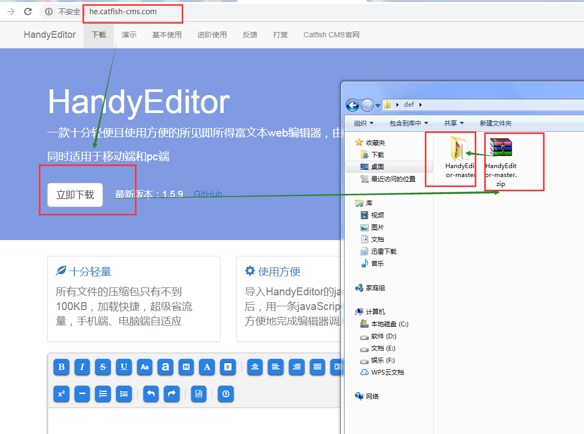Go forward in the browser
Viewport: 584px width, 434px height.
pos(11,12)
